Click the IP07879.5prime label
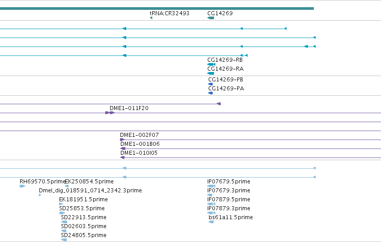 (229, 200)
